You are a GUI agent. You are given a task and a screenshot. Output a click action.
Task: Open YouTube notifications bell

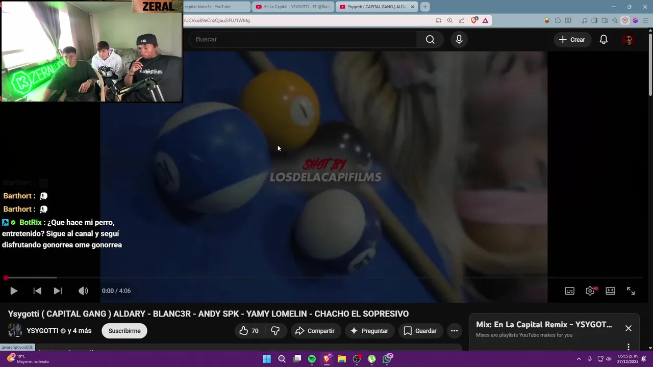pyautogui.click(x=604, y=39)
